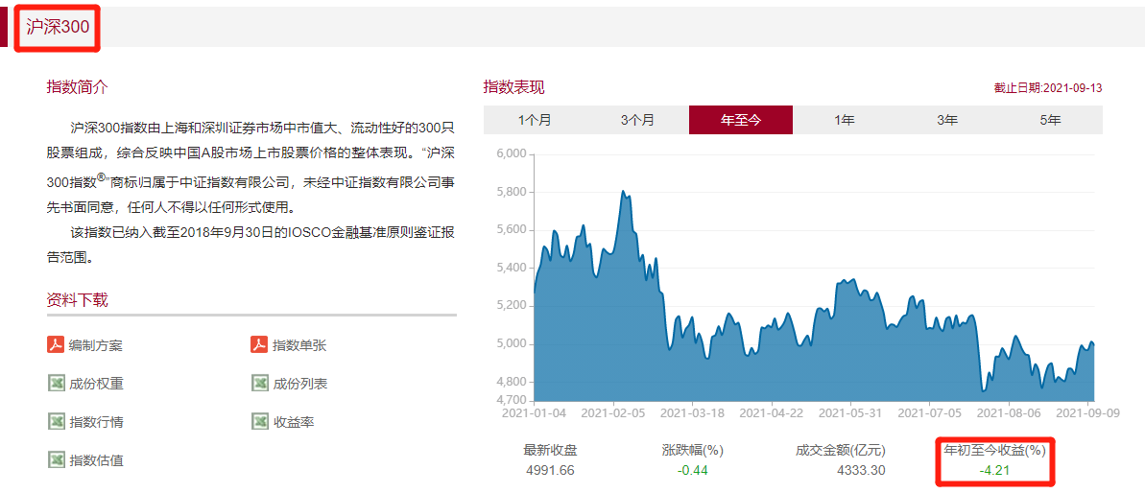Image resolution: width=1145 pixels, height=493 pixels.
Task: Click the PDF icon beside 编制方案
Action: click(56, 345)
